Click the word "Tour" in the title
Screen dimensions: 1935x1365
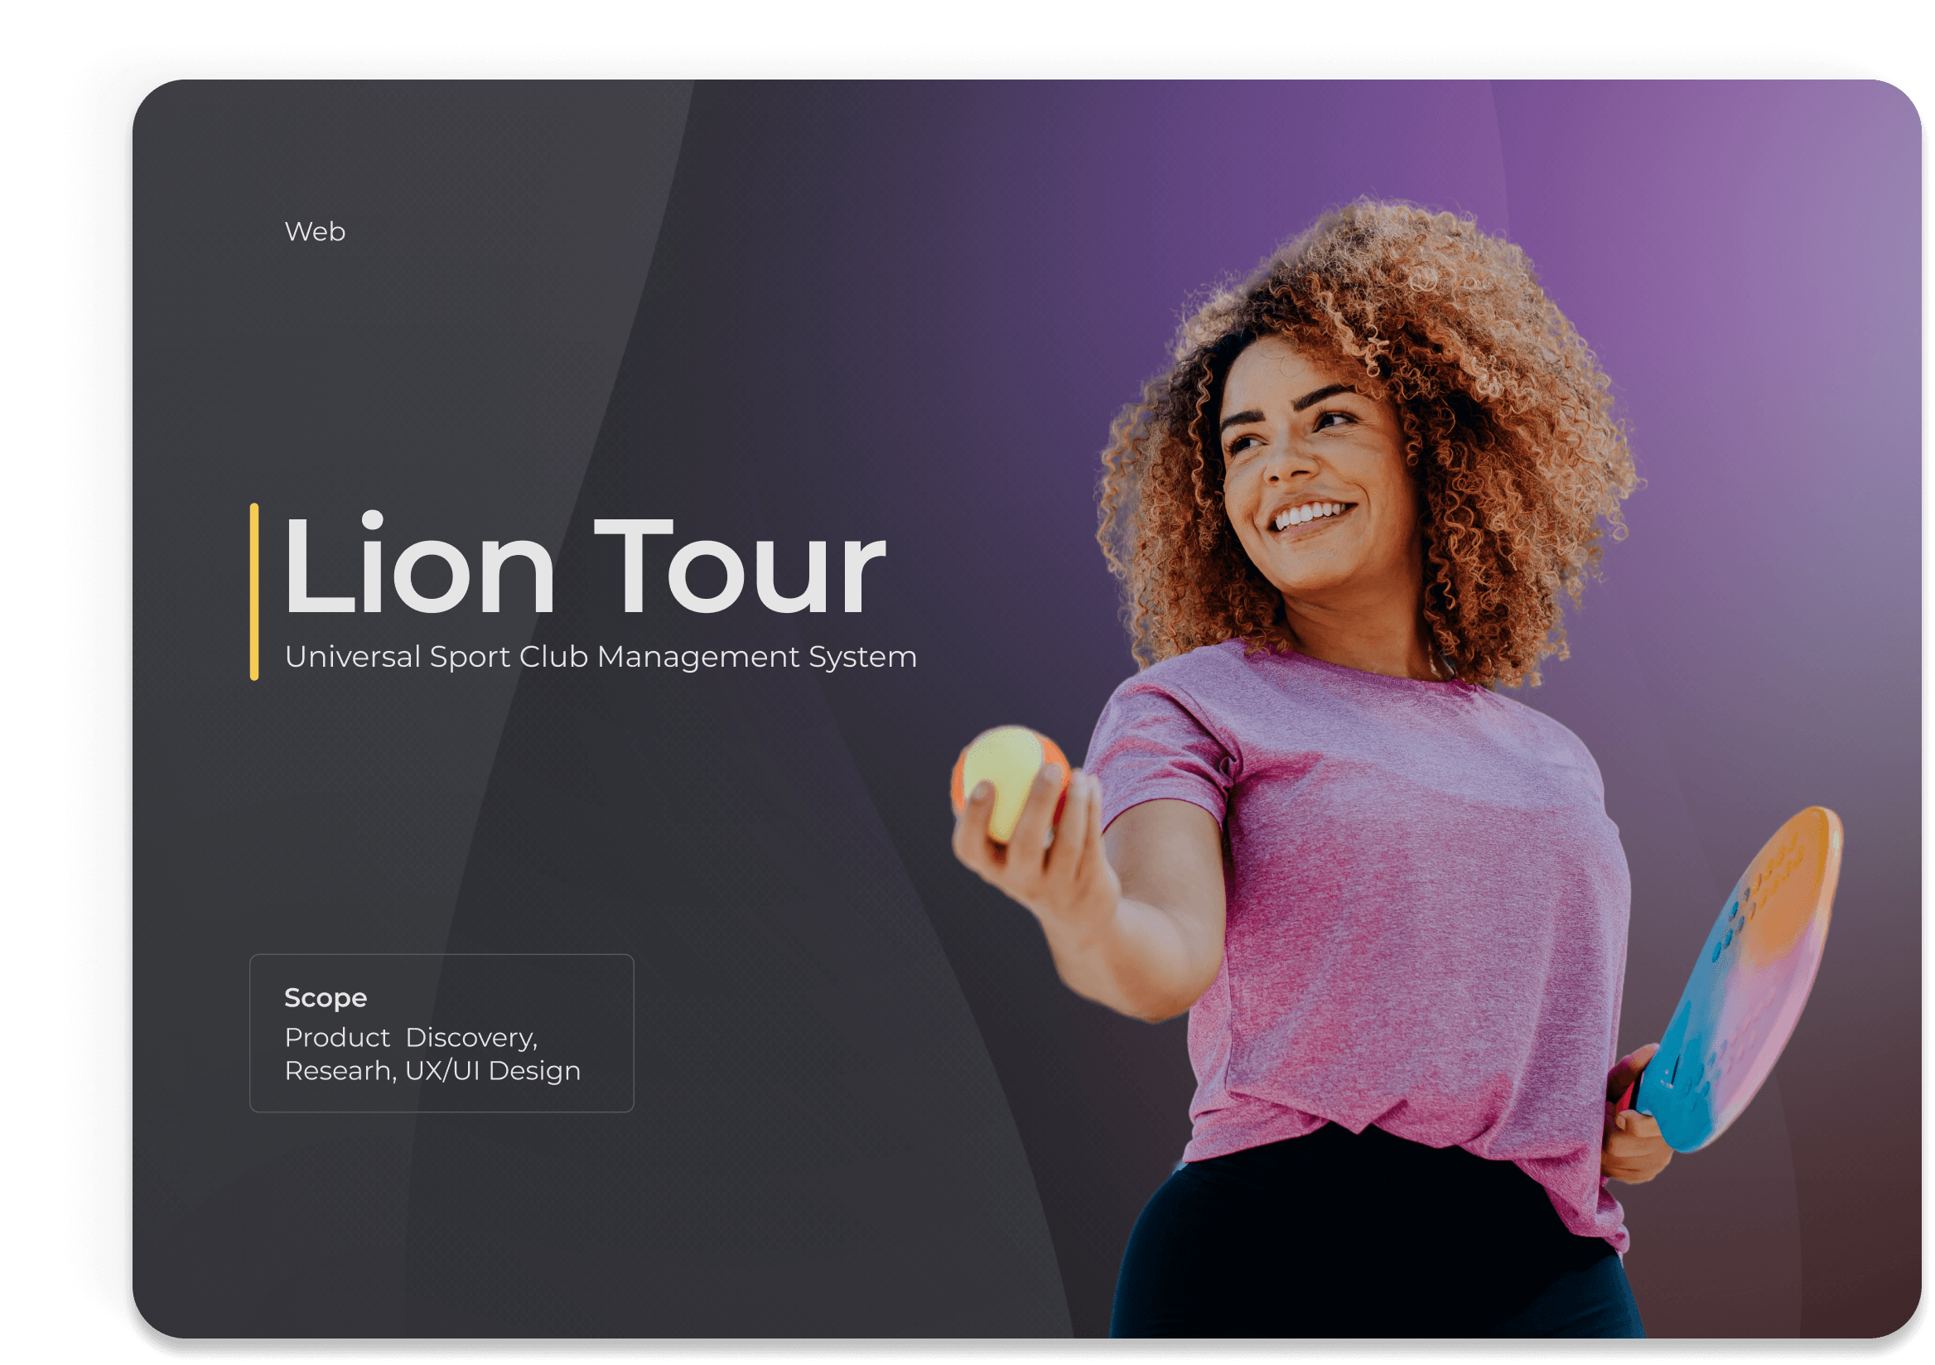(740, 567)
